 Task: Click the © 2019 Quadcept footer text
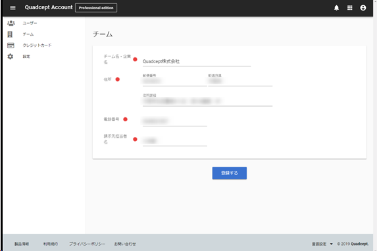(353, 244)
